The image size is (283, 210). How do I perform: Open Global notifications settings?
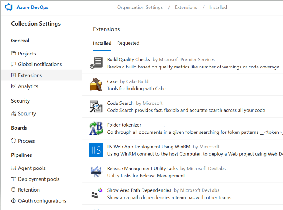[x=40, y=64]
